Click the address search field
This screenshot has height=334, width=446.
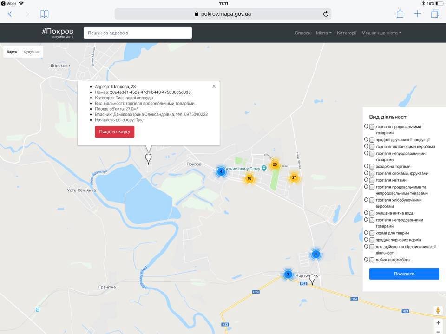tap(138, 33)
